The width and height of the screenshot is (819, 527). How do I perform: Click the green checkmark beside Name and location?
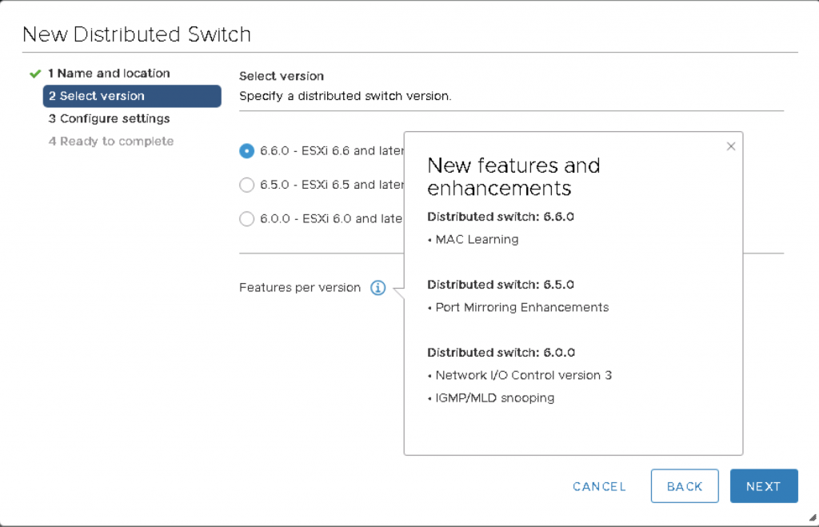pos(34,74)
